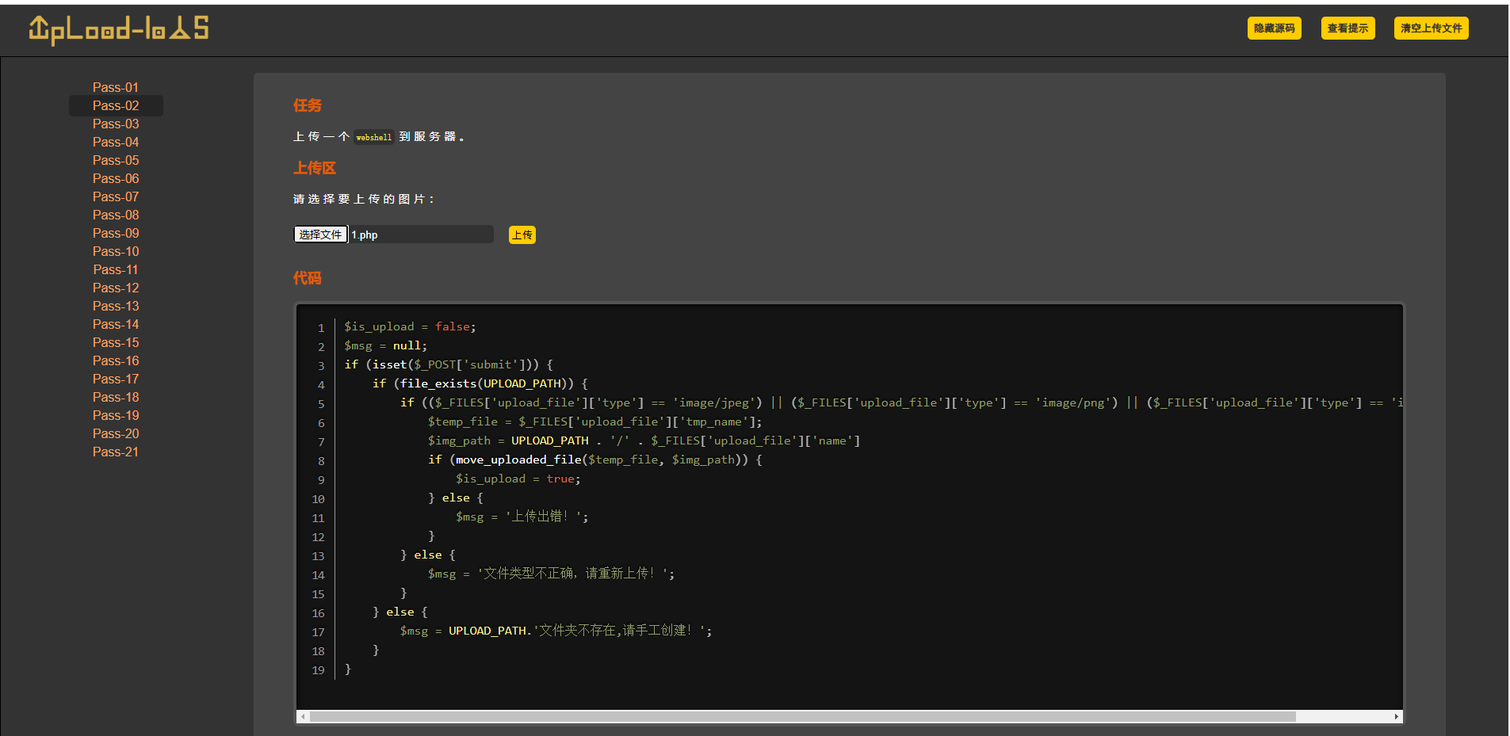The image size is (1510, 736).
Task: Click the code scrollbar's left arrow
Action: click(x=303, y=716)
